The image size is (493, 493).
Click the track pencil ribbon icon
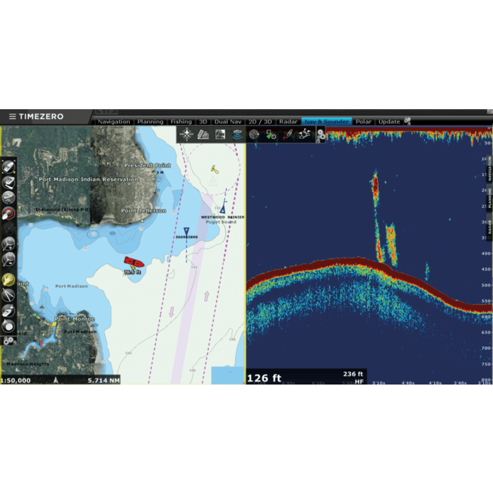coord(287,134)
